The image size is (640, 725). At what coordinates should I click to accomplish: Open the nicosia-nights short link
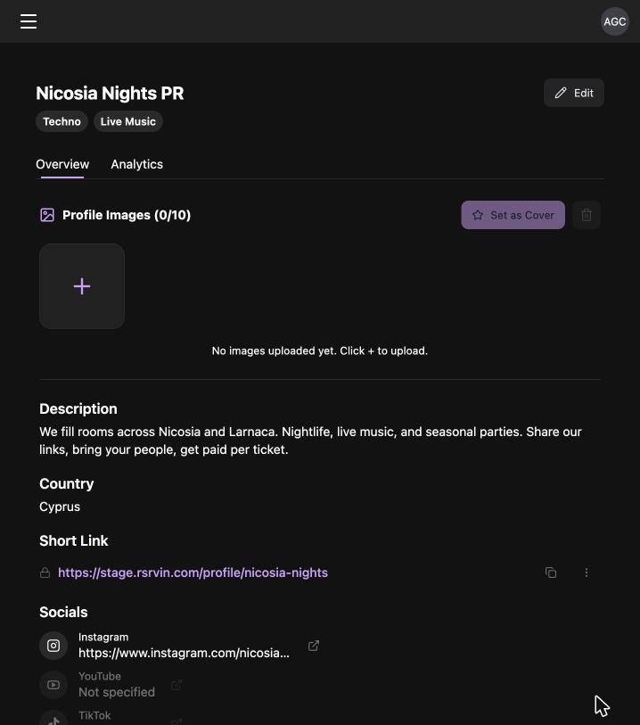click(193, 573)
